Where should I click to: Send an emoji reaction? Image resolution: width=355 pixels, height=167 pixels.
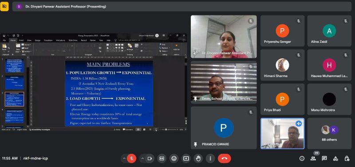[174, 159]
